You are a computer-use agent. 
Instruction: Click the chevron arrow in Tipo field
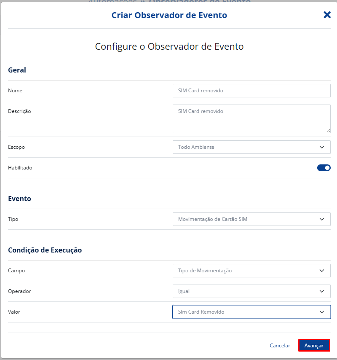coord(322,219)
